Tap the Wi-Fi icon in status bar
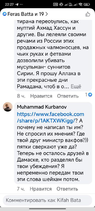The width and height of the screenshot is (95, 211). click(80, 4)
